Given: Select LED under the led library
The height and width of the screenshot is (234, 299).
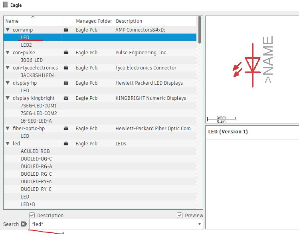Looking at the screenshot, I should click(25, 196).
